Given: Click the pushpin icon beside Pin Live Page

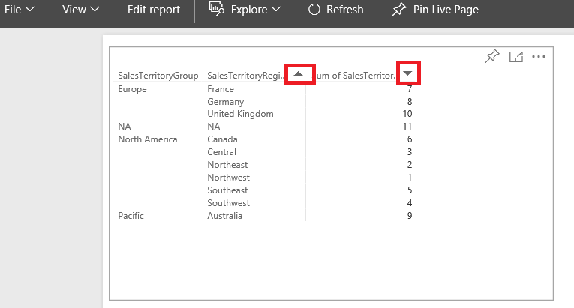Looking at the screenshot, I should 398,10.
